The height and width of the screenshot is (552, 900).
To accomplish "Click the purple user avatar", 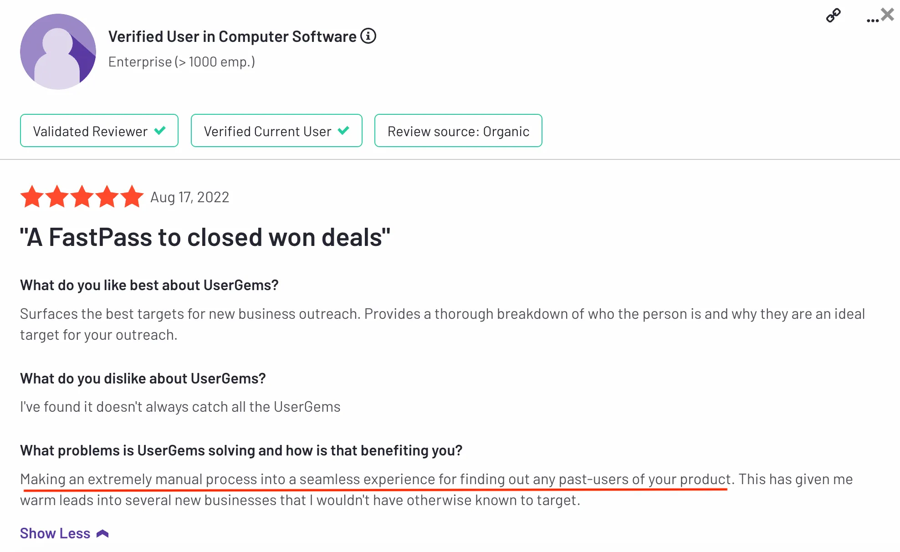I will (x=58, y=51).
